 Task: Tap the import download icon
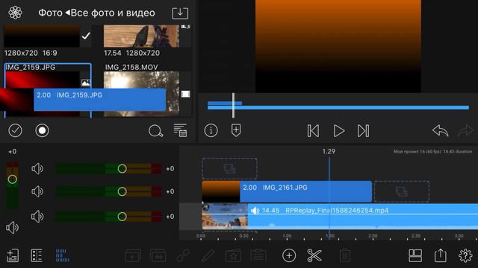[180, 13]
